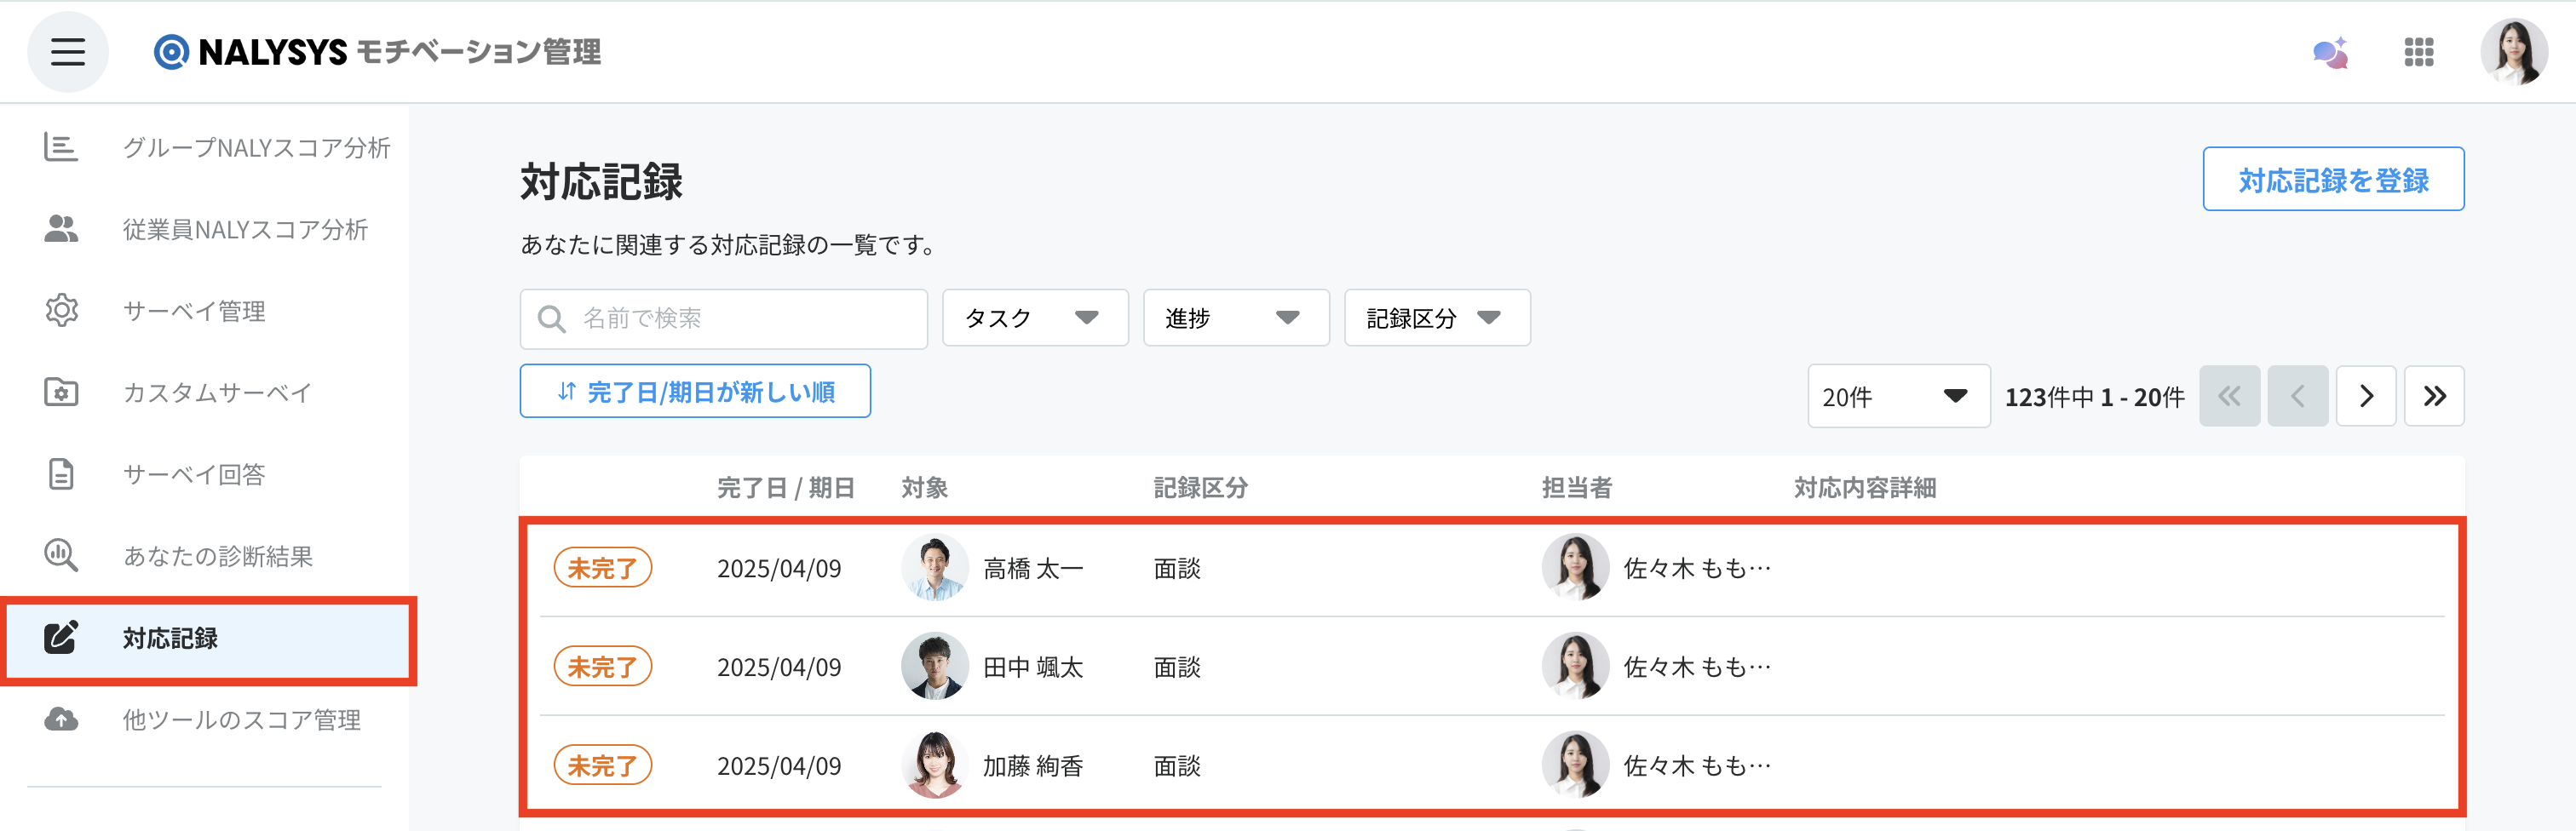2576x831 pixels.
Task: Open the 田中 颯太 record row
Action: [1492, 667]
